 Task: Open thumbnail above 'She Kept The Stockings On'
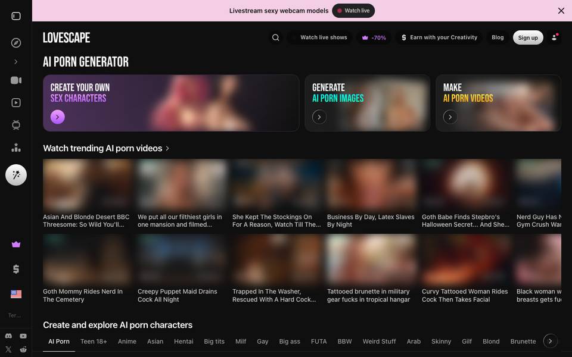click(277, 184)
